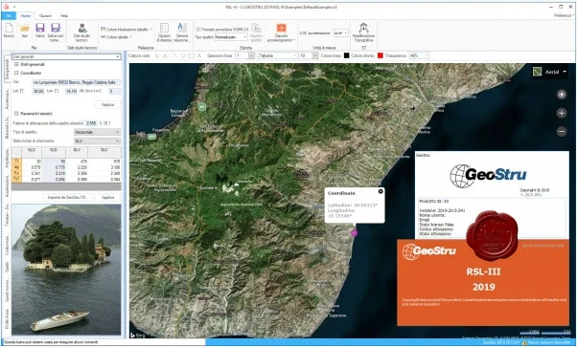Image resolution: width=577 pixels, height=347 pixels.
Task: Save project with the Salva icon
Action: click(40, 29)
